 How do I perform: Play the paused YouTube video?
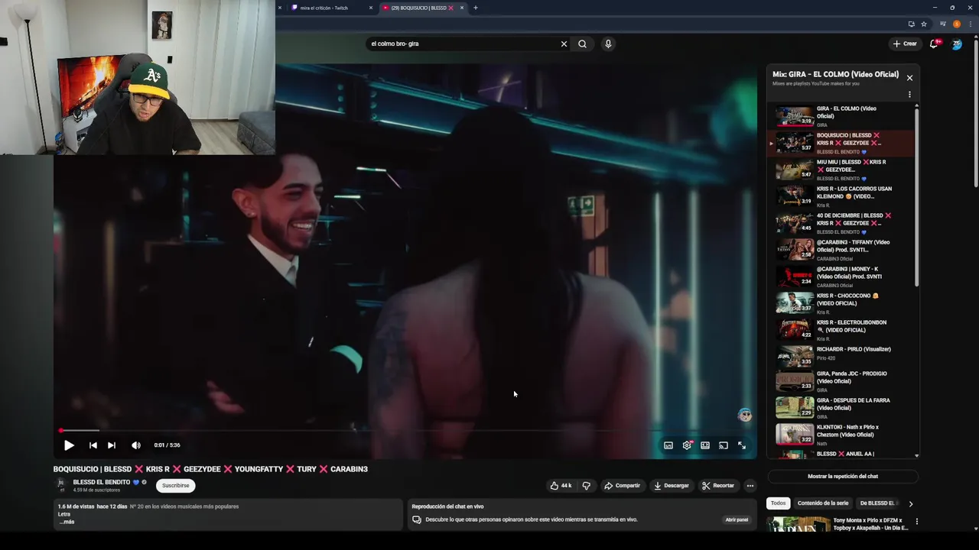pyautogui.click(x=69, y=445)
